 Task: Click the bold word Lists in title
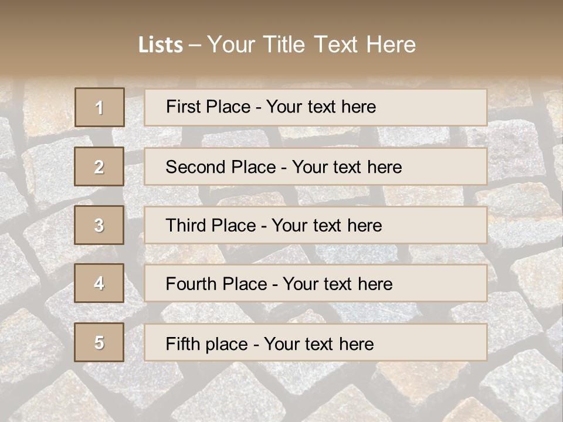[x=161, y=45]
